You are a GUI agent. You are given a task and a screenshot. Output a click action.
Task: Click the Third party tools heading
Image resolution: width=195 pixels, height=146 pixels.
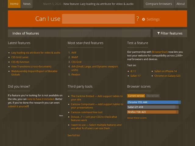(x=80, y=86)
